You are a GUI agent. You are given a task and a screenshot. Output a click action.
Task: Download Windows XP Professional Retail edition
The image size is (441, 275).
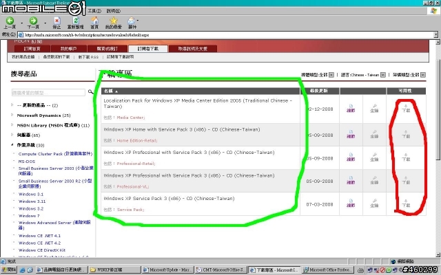[x=406, y=157]
